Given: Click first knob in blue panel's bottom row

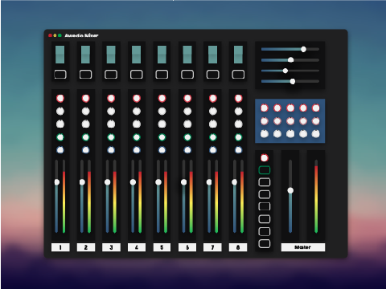Looking at the screenshot, I should (x=265, y=133).
